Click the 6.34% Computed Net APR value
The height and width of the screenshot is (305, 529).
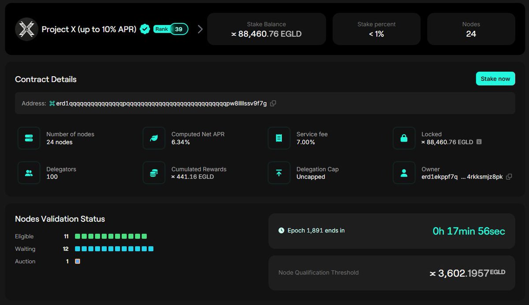(x=181, y=142)
